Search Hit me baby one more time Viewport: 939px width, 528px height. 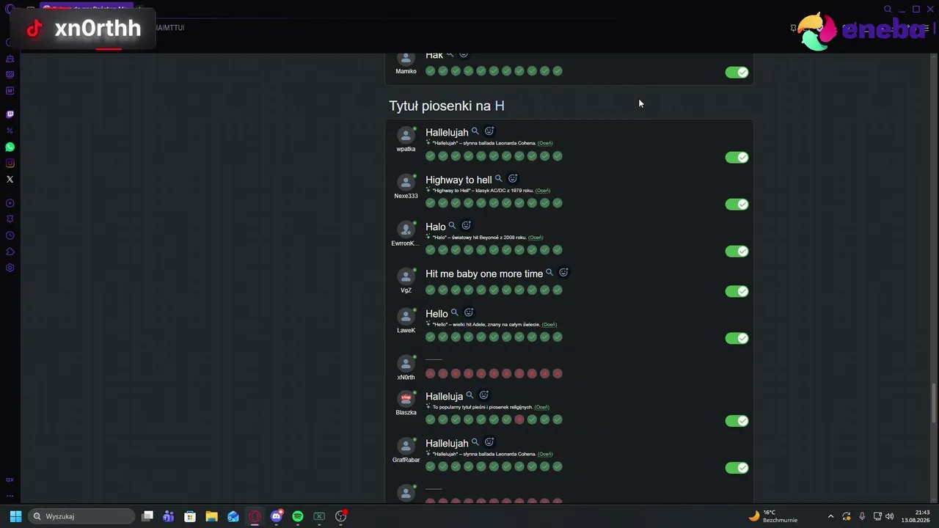click(549, 272)
